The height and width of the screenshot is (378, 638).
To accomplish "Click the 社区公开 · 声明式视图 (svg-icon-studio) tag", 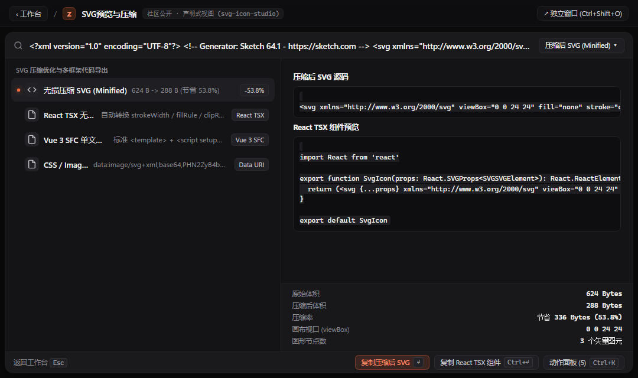I will [x=213, y=14].
